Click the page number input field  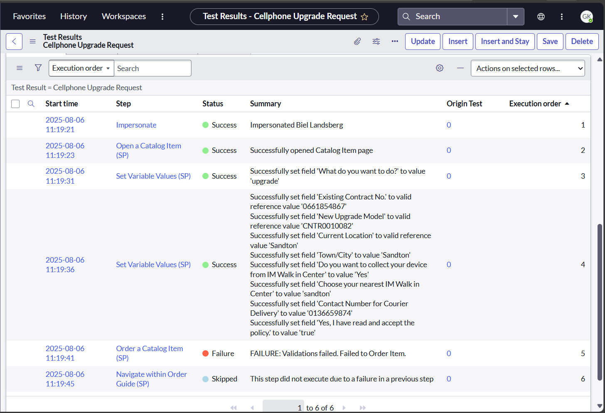tap(283, 407)
